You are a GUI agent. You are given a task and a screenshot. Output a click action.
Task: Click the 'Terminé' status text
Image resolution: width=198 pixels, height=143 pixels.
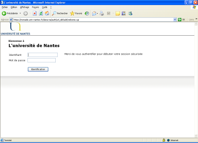8,140
